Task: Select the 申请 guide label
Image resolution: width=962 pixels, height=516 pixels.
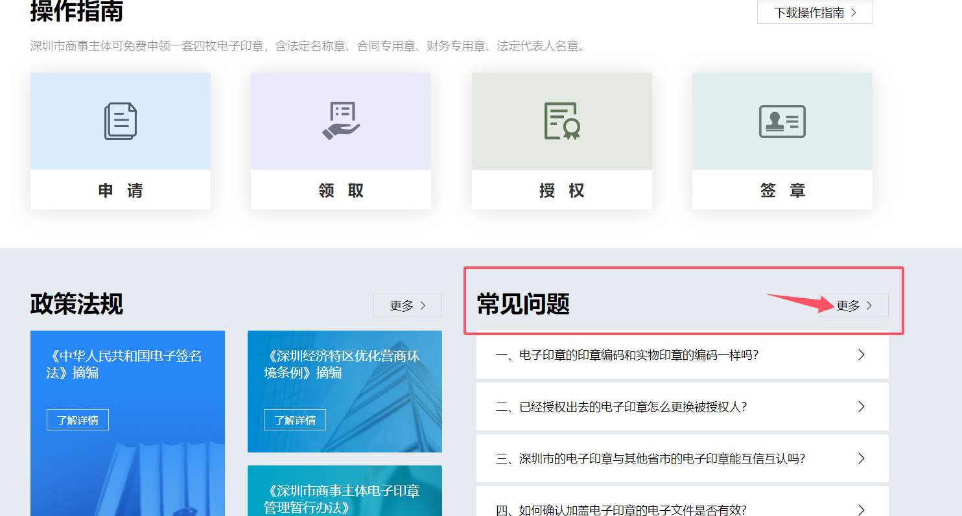Action: tap(121, 191)
